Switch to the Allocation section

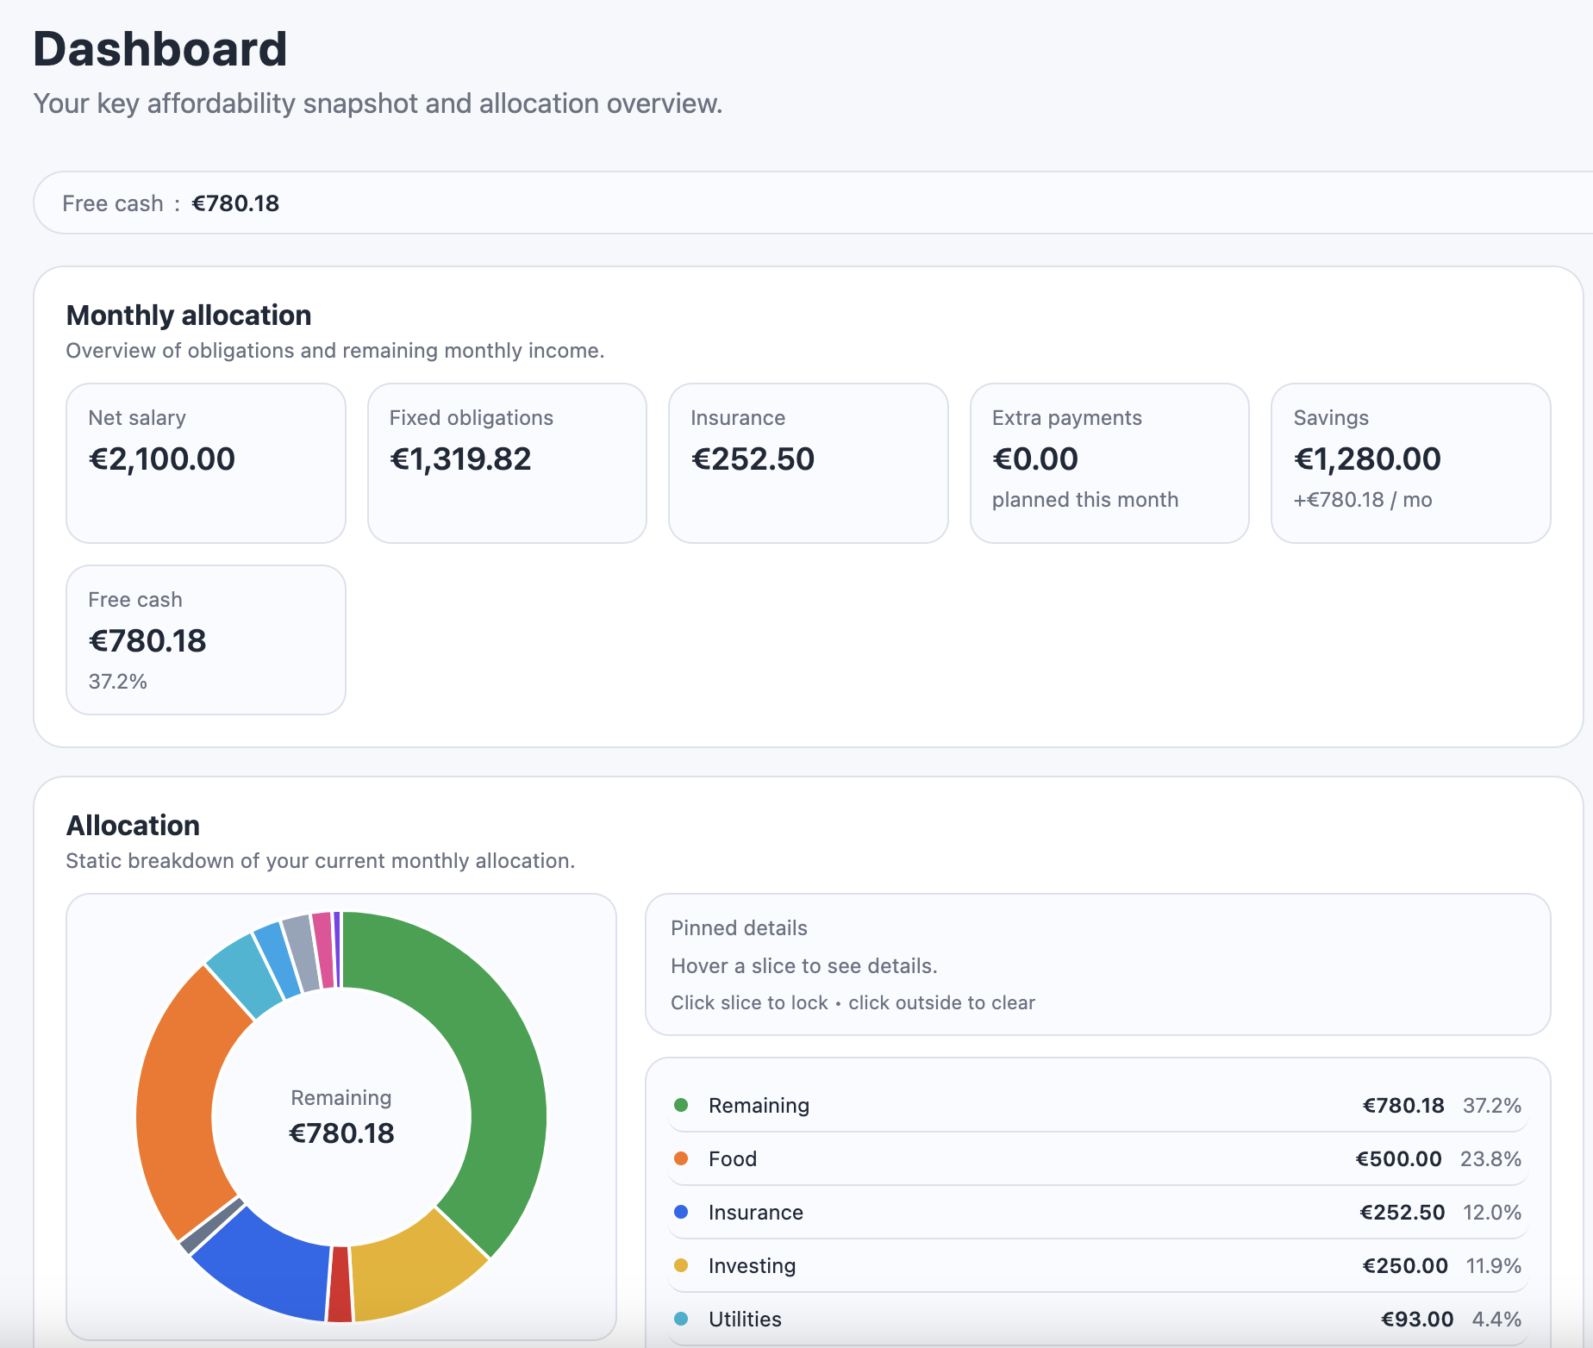pos(133,825)
